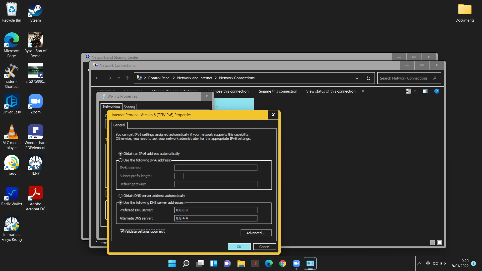The width and height of the screenshot is (482, 271).
Task: Select 'Use the following IPv6 address' radio button
Action: click(120, 160)
